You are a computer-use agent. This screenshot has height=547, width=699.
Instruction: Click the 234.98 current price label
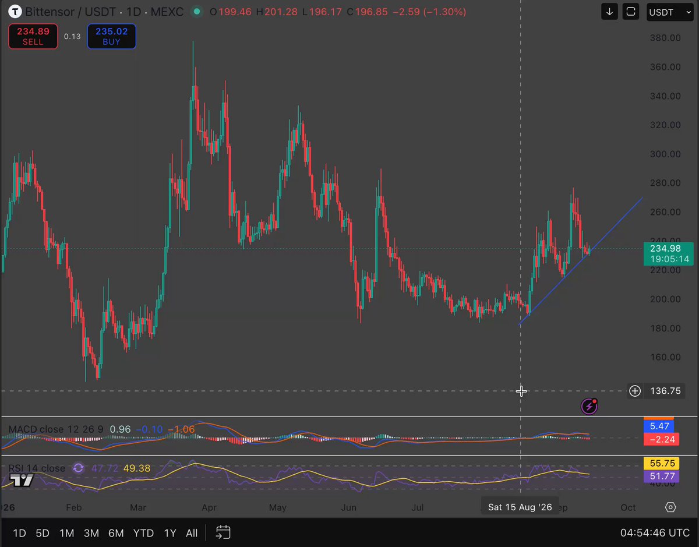[669, 253]
